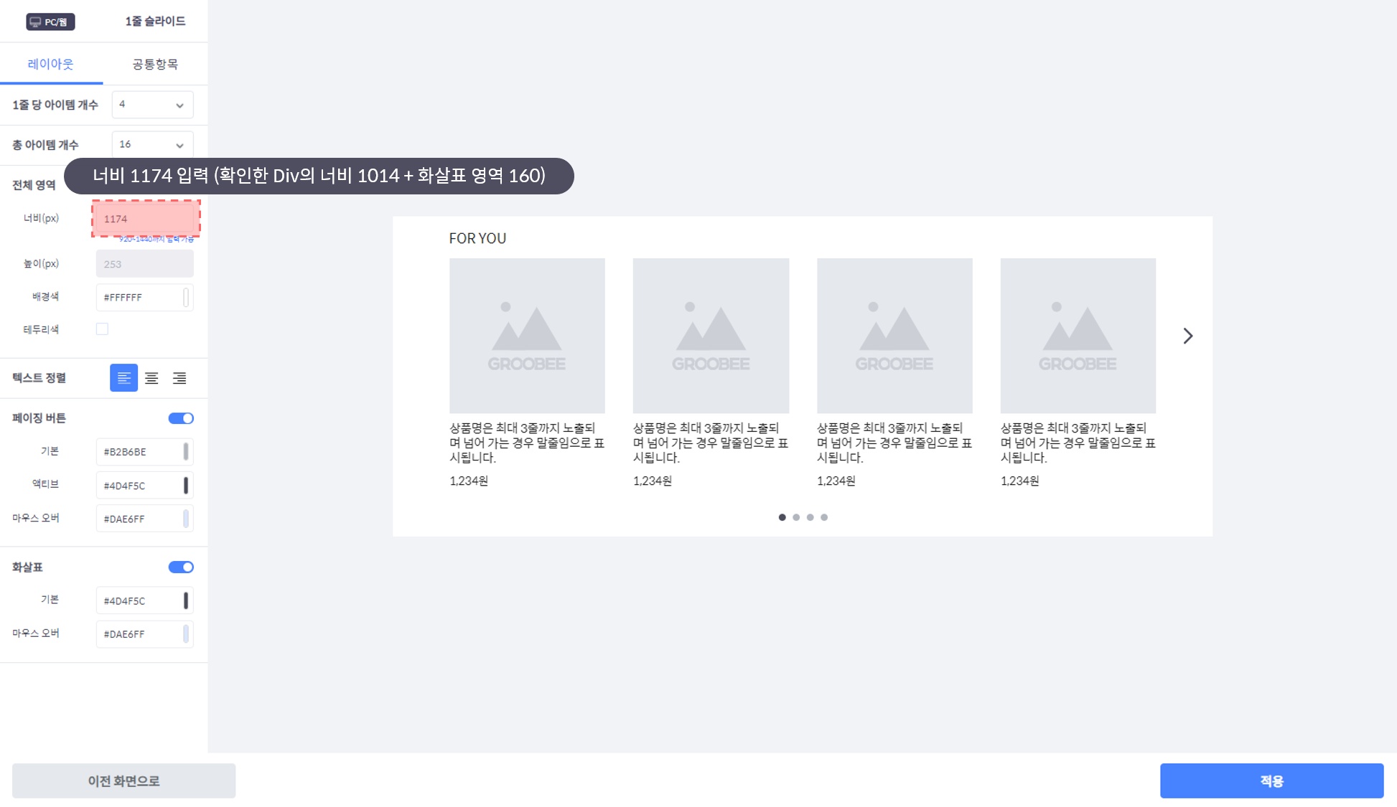Screen dimensions: 1397x807
Task: Select right text alignment icon
Action: point(179,378)
